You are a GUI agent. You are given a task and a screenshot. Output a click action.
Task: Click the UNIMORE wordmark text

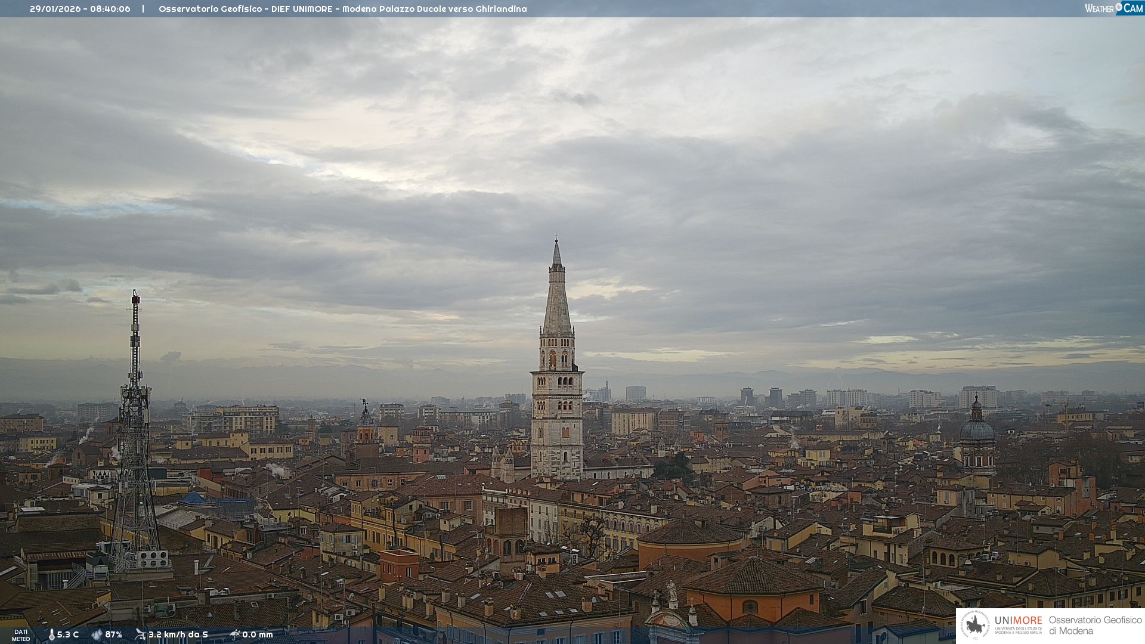point(1018,620)
